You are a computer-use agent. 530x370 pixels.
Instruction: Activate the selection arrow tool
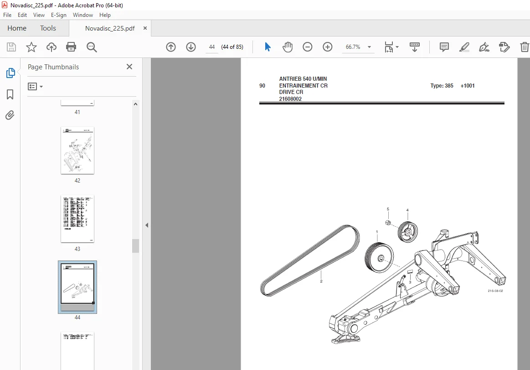268,47
